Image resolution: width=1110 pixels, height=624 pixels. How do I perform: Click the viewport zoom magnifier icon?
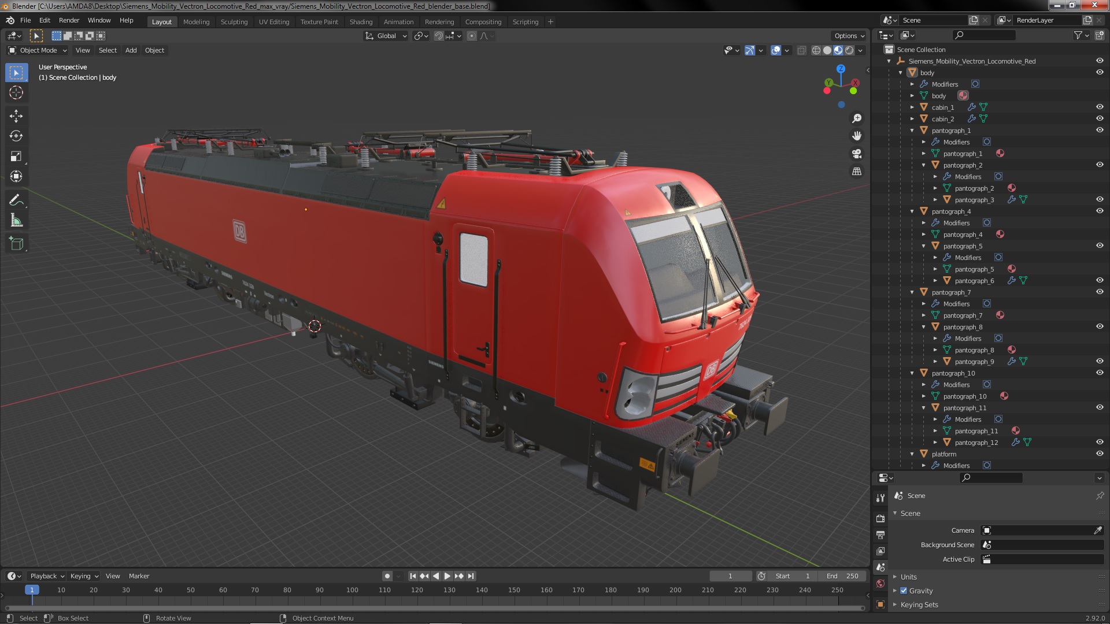tap(857, 118)
